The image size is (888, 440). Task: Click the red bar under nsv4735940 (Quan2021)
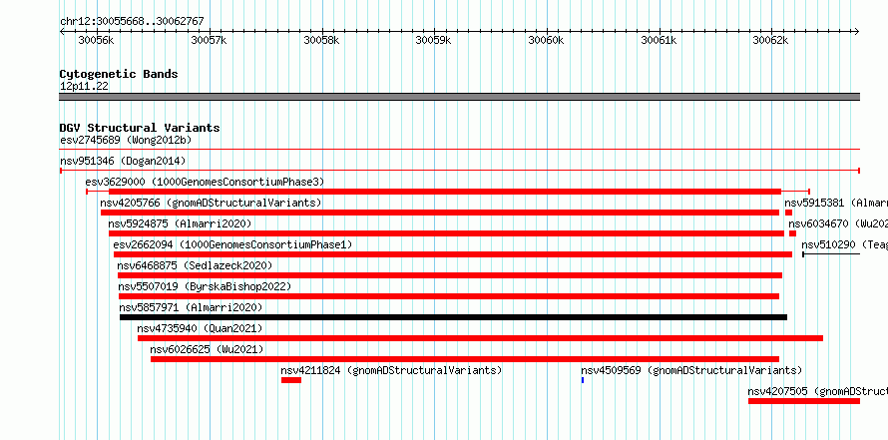(x=480, y=338)
